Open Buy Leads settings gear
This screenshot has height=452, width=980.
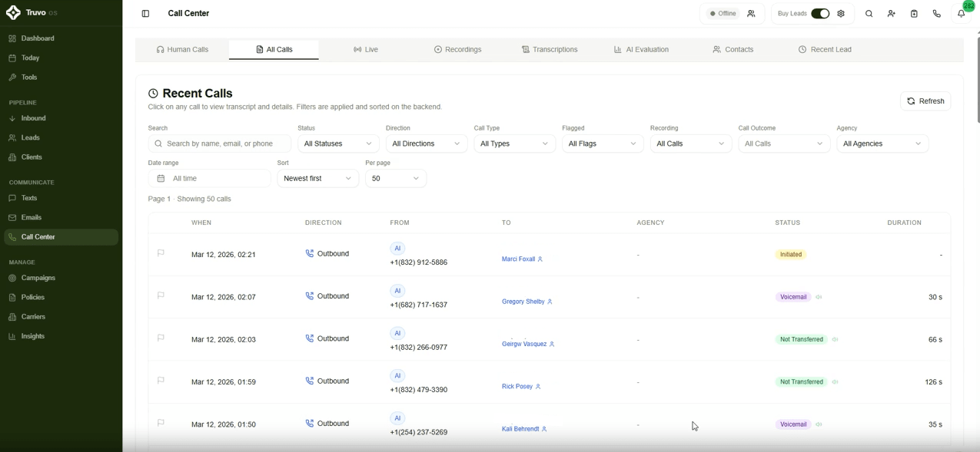[x=841, y=14]
